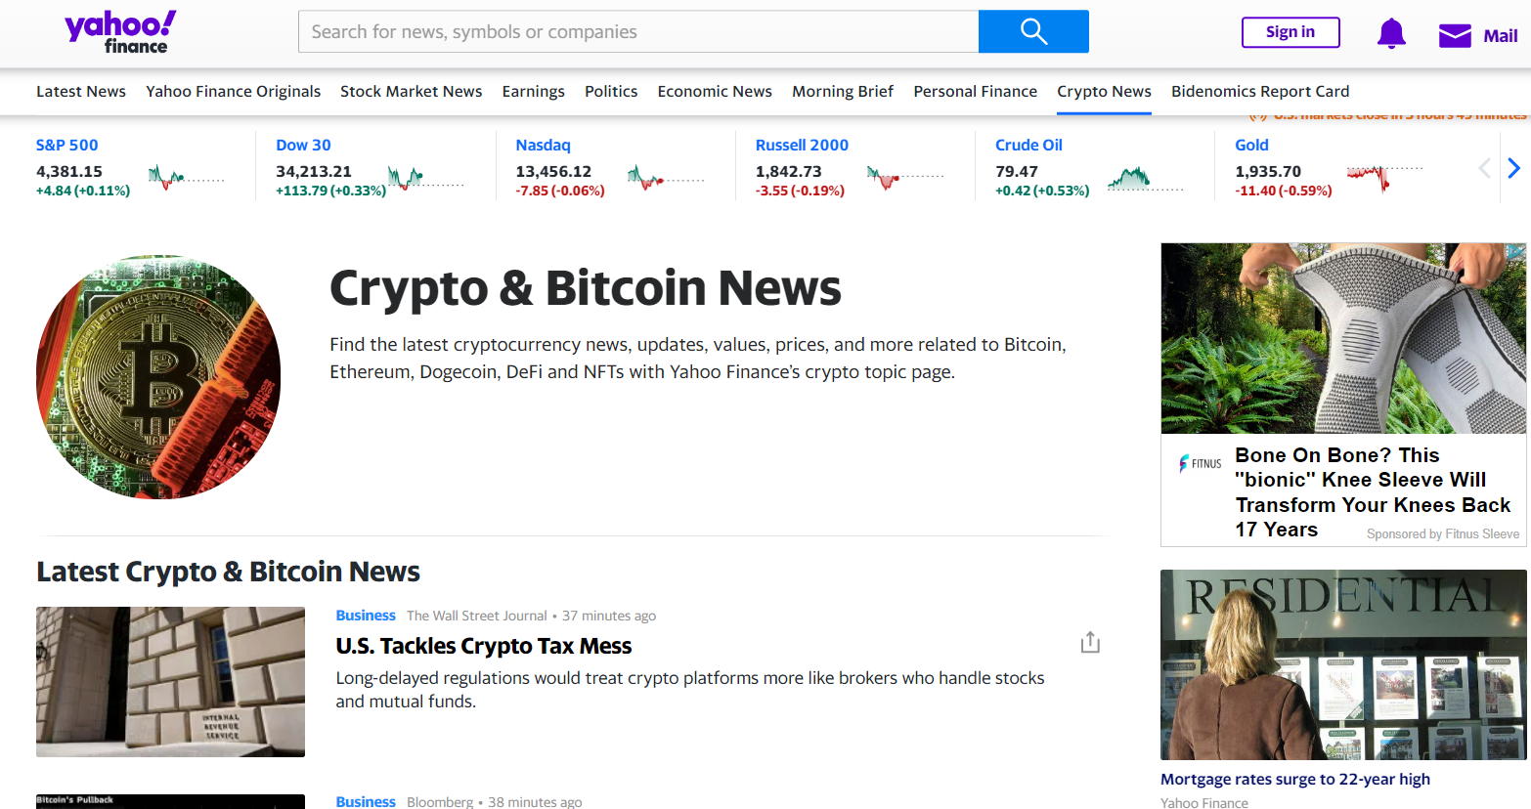Screen dimensions: 1531x809
Task: Go back in ticker carousel with left arrow
Action: click(1484, 168)
